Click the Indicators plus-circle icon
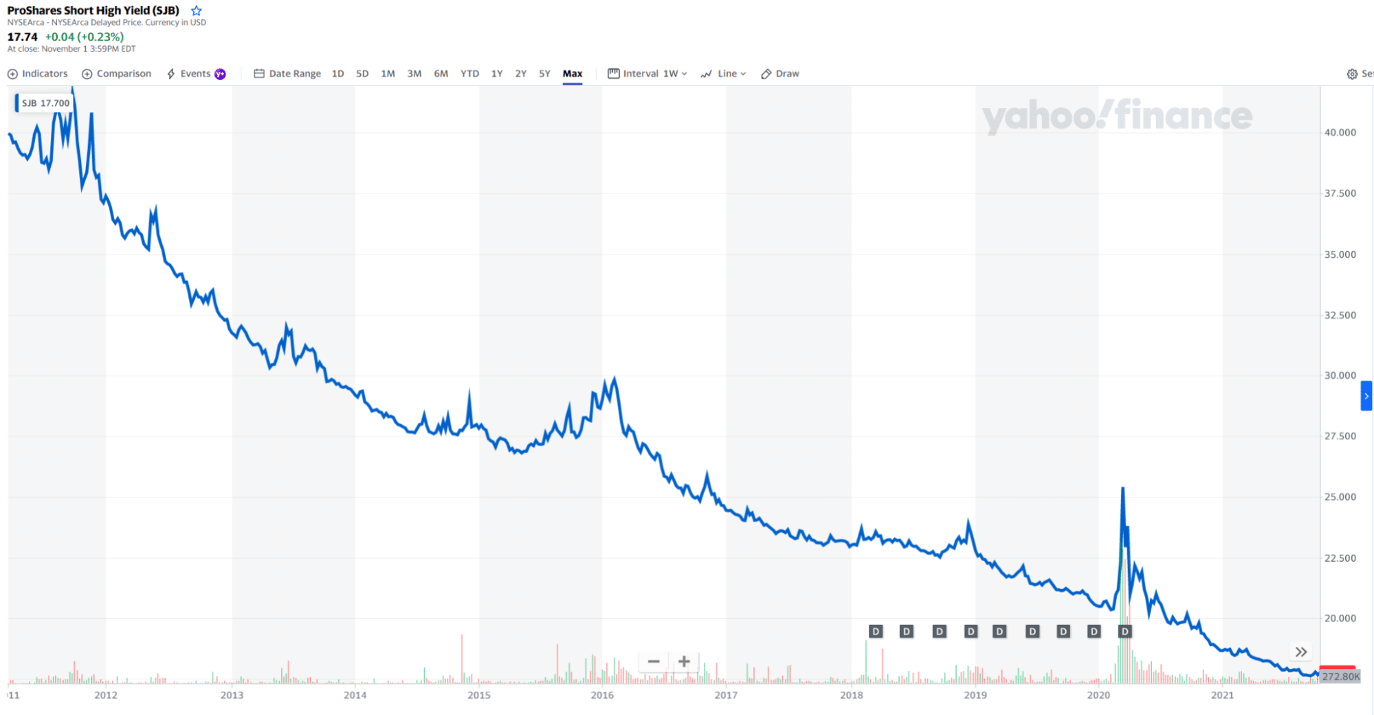Image resolution: width=1374 pixels, height=715 pixels. (x=12, y=74)
